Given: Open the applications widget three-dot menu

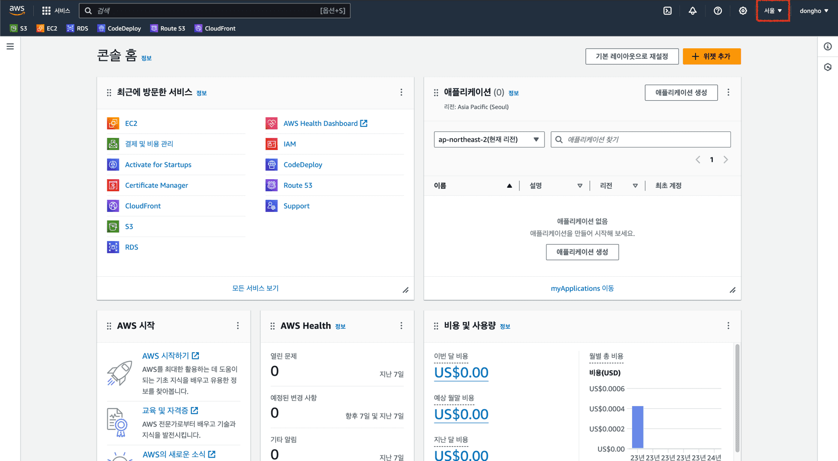Looking at the screenshot, I should 728,92.
